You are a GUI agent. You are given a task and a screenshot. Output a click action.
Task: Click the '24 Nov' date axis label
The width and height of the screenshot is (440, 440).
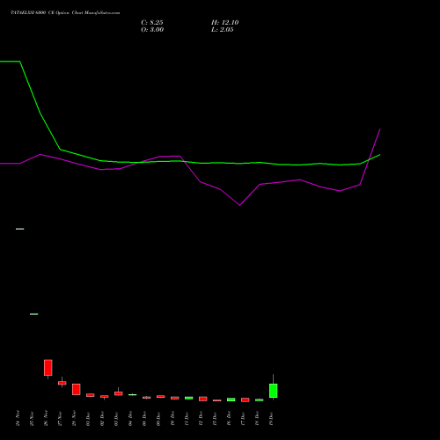(x=18, y=418)
